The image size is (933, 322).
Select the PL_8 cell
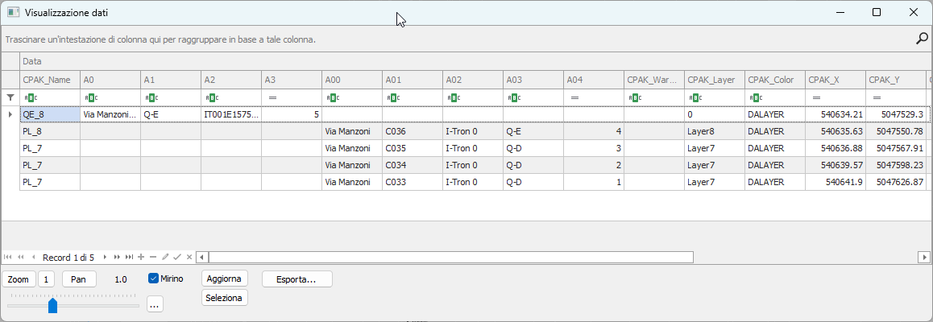coord(49,131)
